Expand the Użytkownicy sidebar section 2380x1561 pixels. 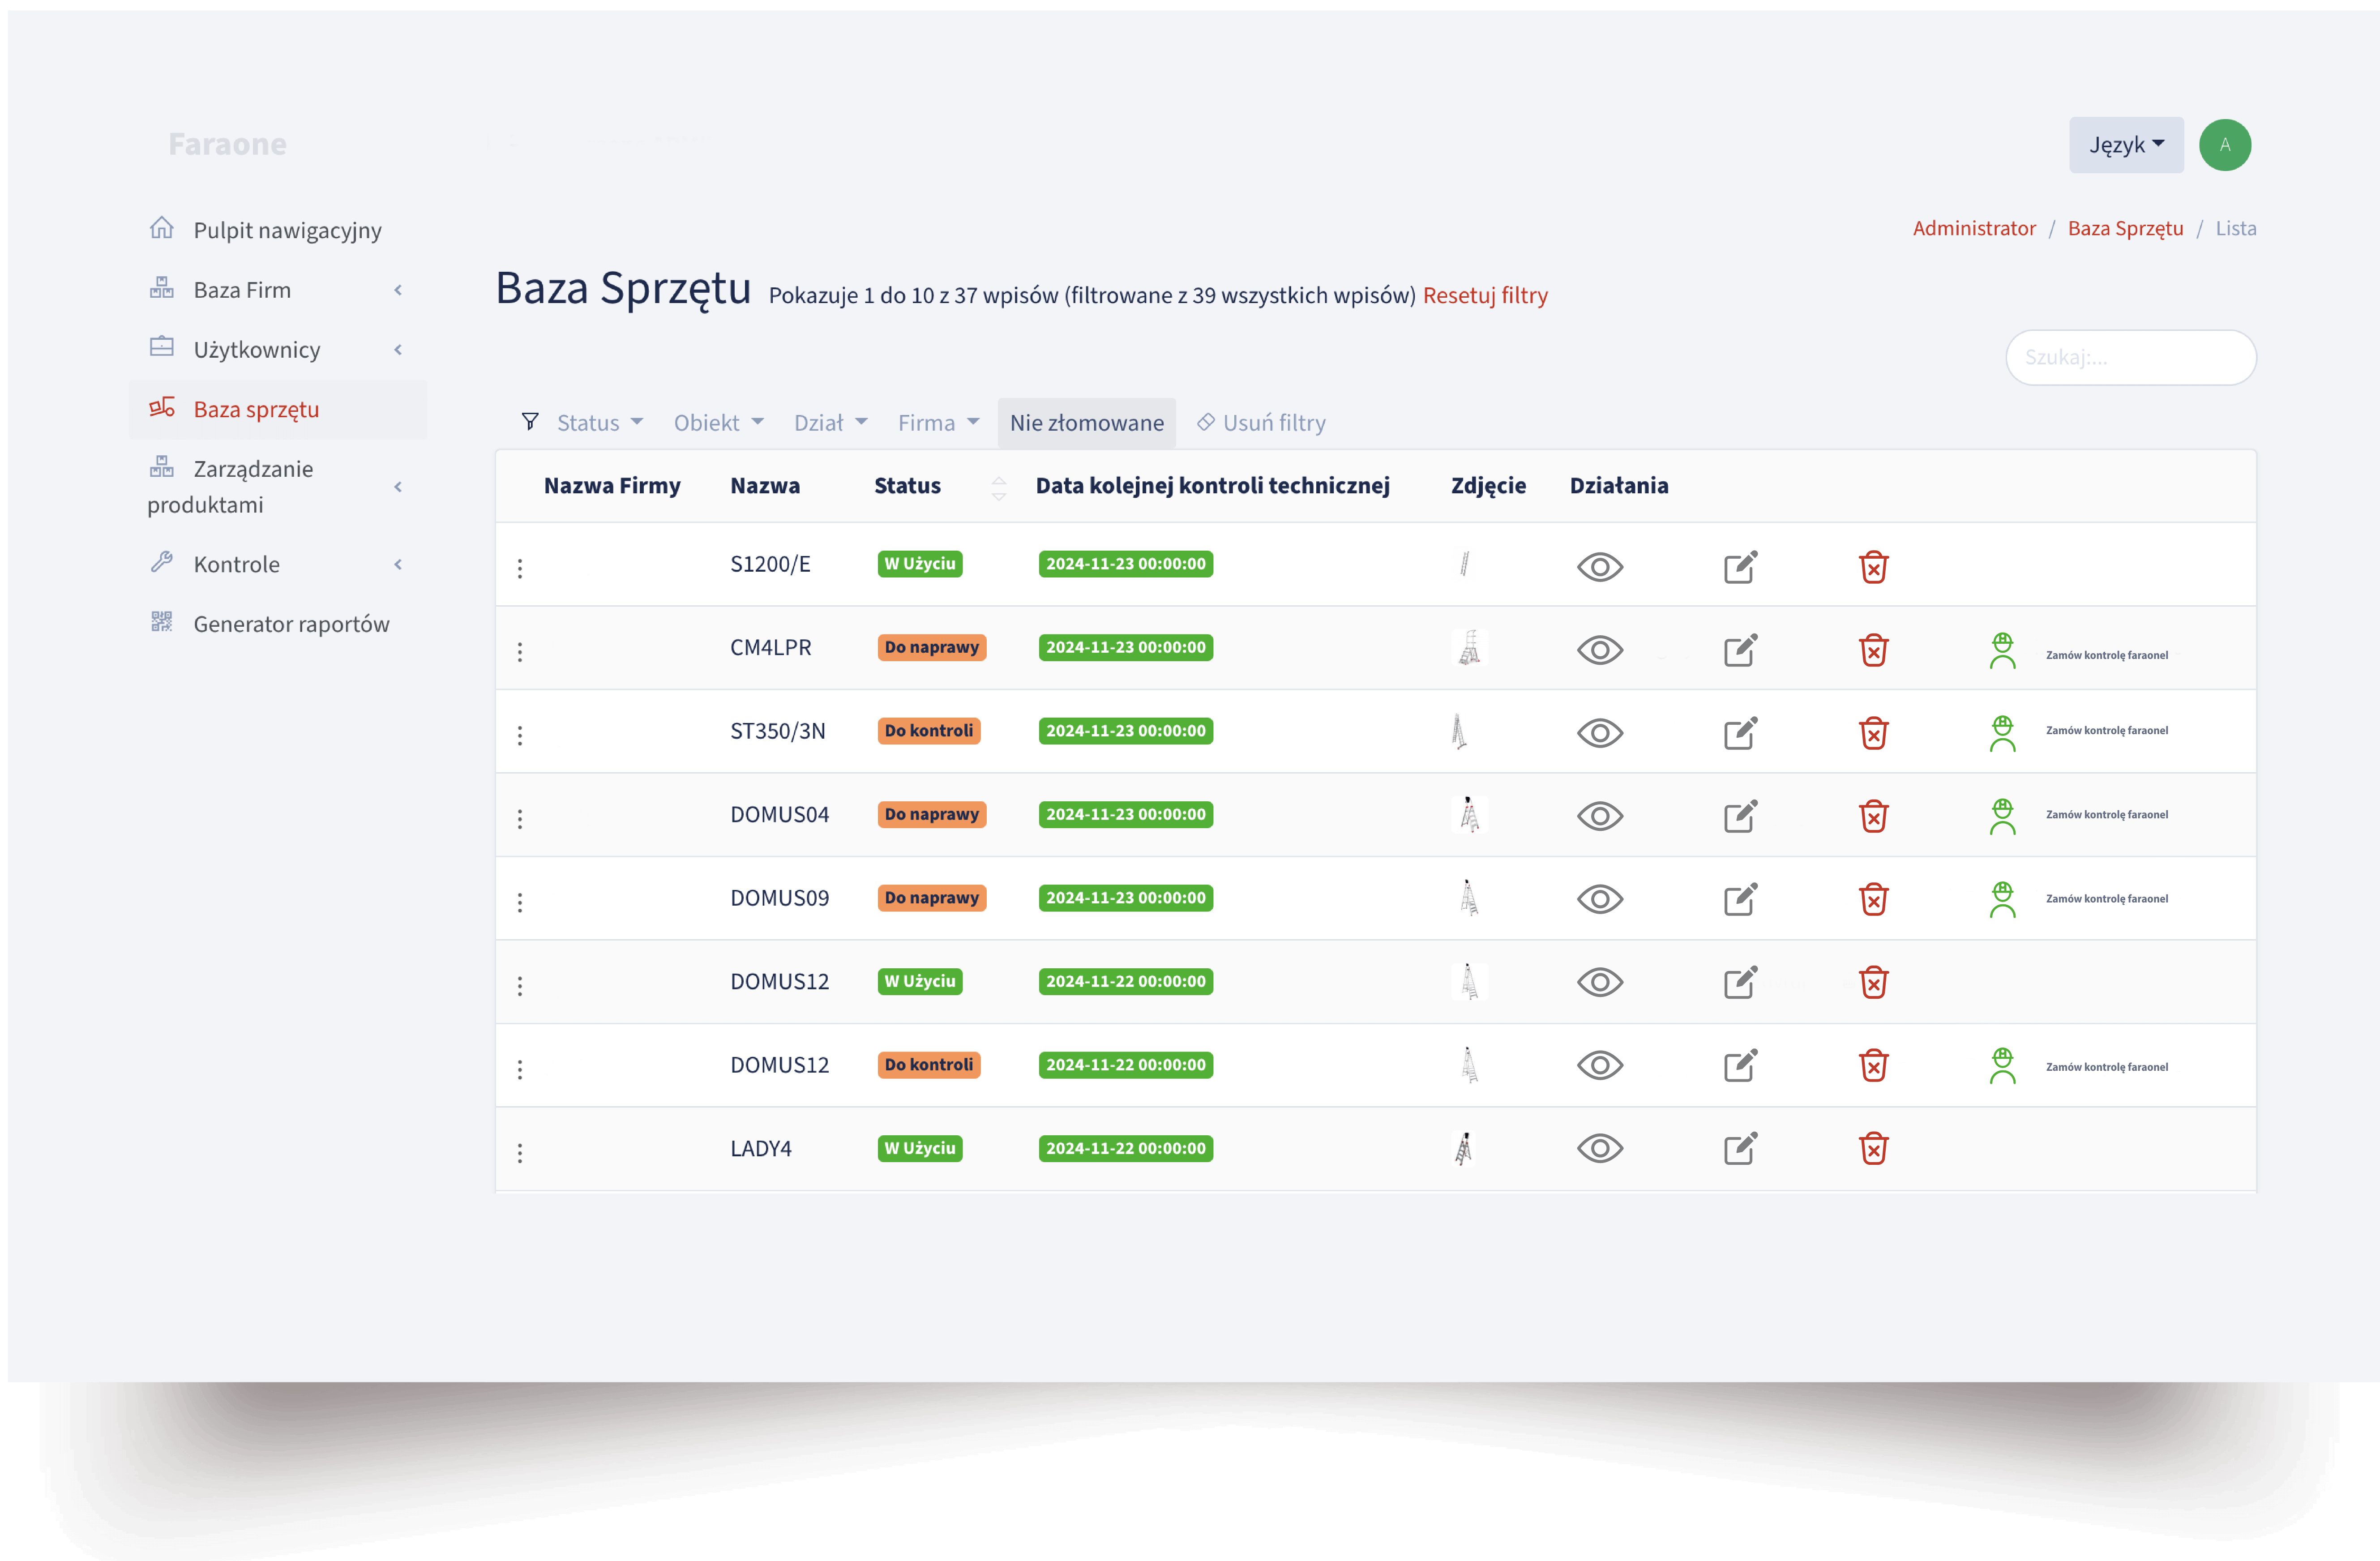(277, 350)
